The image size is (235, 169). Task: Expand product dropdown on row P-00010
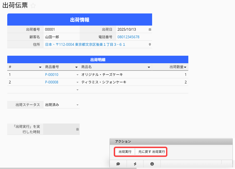(x=78, y=75)
